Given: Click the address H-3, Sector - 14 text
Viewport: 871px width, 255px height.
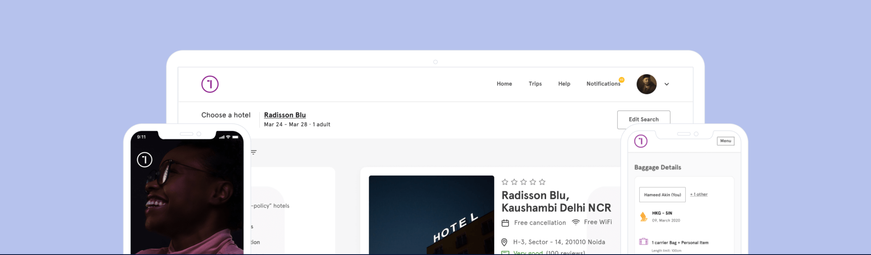Looking at the screenshot, I should pos(559,242).
